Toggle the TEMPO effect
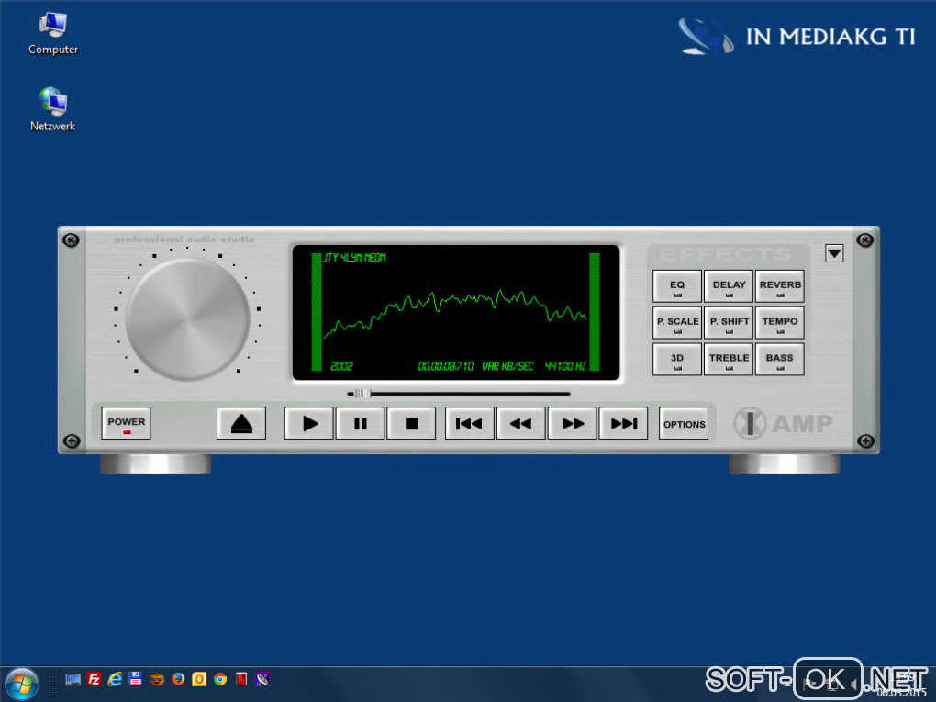The height and width of the screenshot is (702, 936). click(x=780, y=323)
